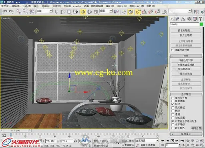Jump to animation start button
Viewport: 205px width, 148px height.
tap(163, 141)
